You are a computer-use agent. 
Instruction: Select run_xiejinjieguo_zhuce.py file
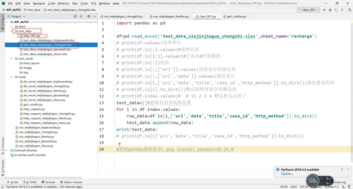(36, 146)
